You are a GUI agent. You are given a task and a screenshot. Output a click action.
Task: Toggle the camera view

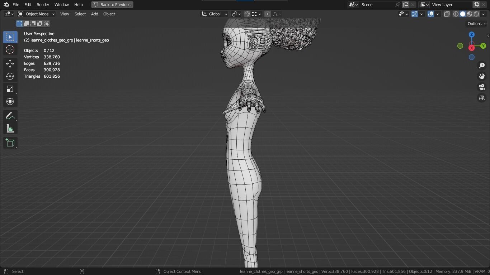click(x=482, y=87)
